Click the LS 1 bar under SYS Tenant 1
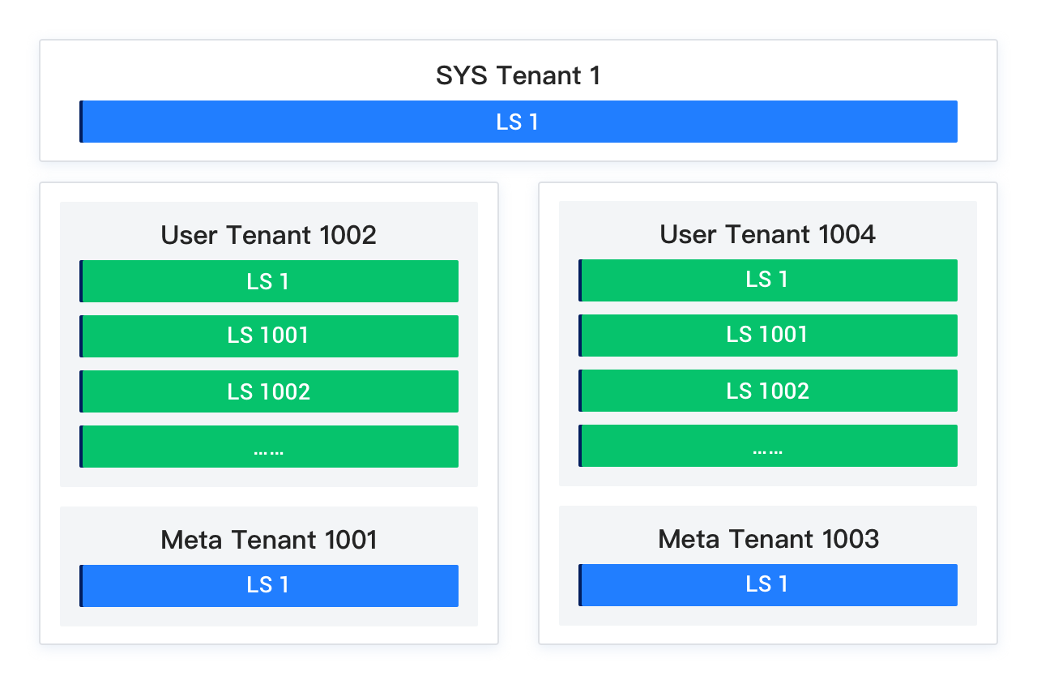Screen dimensions: 1037x684 pyautogui.click(x=518, y=122)
